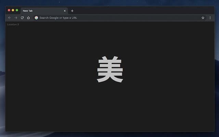
Task: Close the New Tab tab
Action: [65, 11]
